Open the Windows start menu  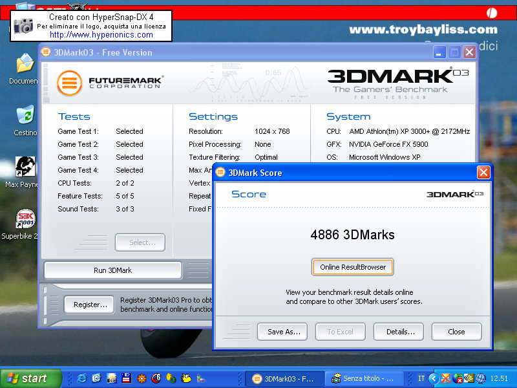[x=30, y=378]
